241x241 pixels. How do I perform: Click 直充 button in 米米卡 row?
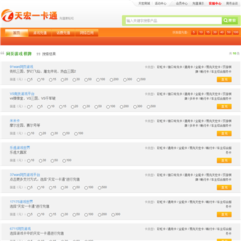coord(224,134)
